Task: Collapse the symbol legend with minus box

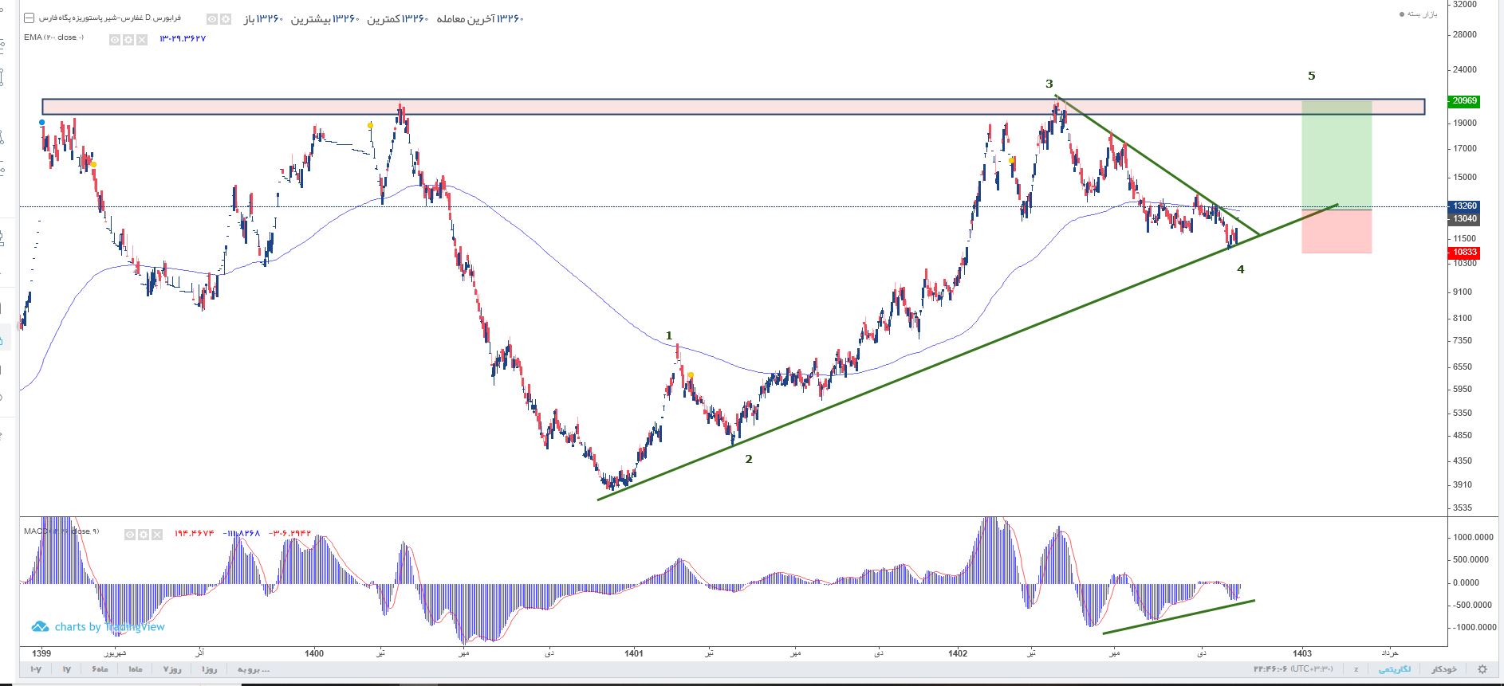Action: [x=30, y=18]
